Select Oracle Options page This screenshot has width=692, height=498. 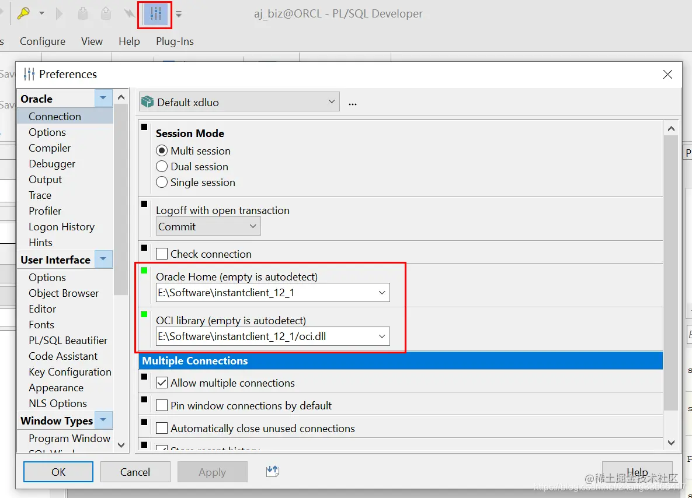tap(47, 132)
